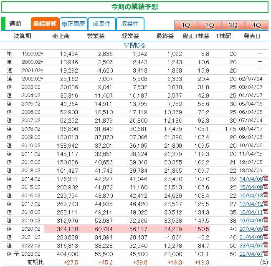This screenshot has height=267, width=271.
Task: Click the 前期比 row label
Action: (35, 262)
